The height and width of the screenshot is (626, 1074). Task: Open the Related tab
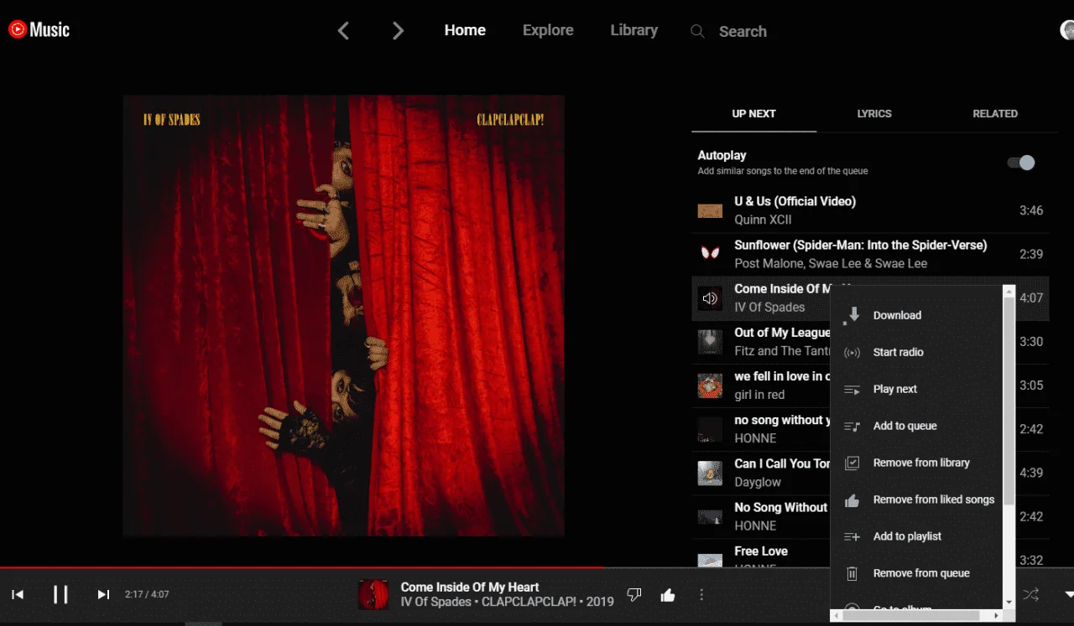995,113
